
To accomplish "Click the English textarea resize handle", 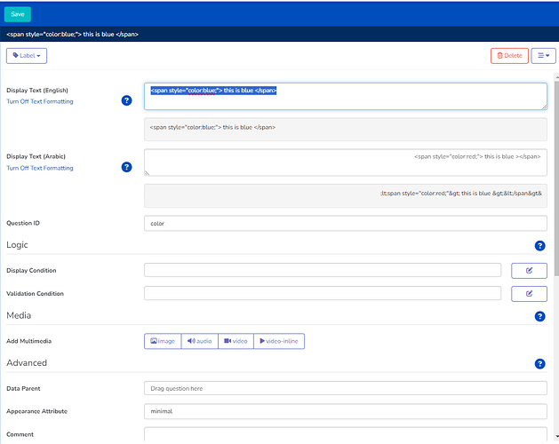I will tap(544, 107).
